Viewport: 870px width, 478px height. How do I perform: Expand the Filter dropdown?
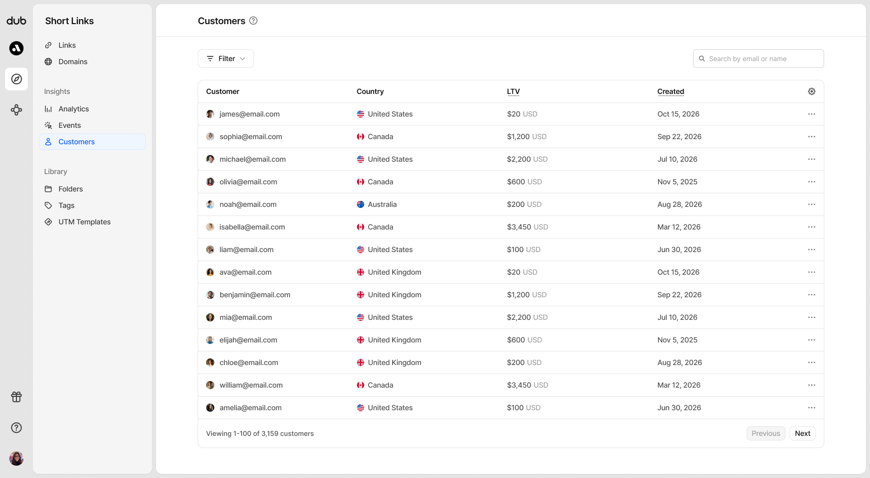226,59
